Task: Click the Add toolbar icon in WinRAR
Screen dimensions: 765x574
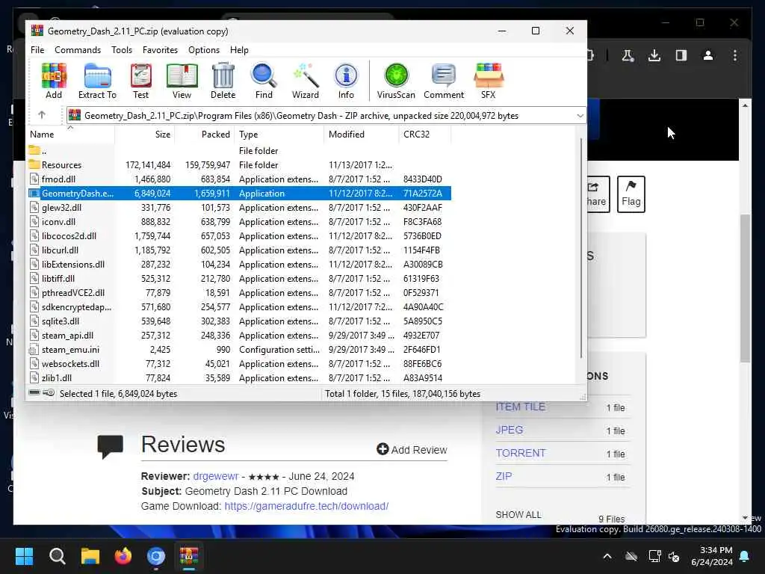Action: pos(54,81)
